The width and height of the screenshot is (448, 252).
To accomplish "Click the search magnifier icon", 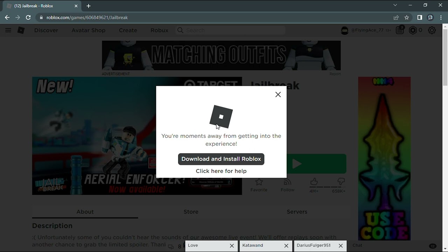I will pos(180,30).
